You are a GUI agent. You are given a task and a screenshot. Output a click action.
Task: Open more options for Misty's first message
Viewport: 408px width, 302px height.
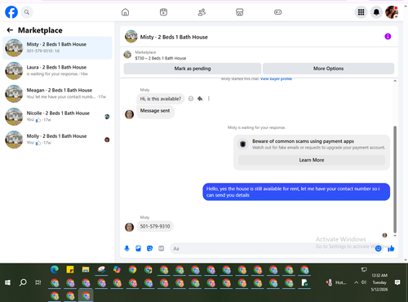click(x=209, y=99)
